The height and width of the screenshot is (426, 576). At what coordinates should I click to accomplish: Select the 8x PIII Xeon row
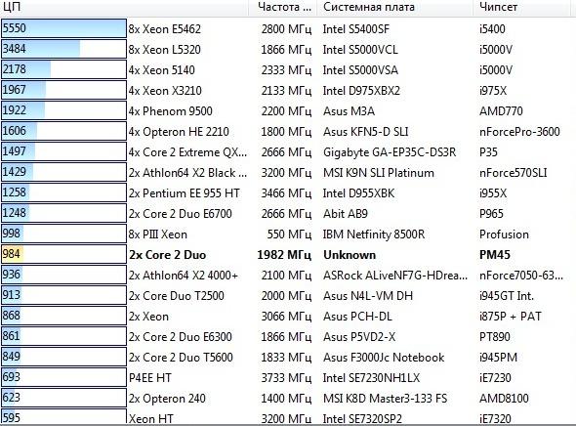coord(288,234)
